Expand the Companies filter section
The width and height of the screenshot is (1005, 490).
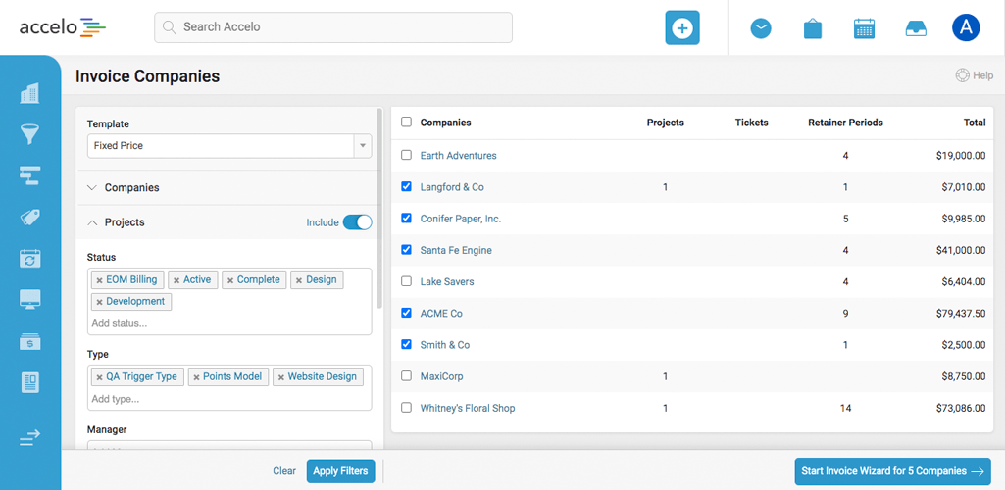point(131,187)
